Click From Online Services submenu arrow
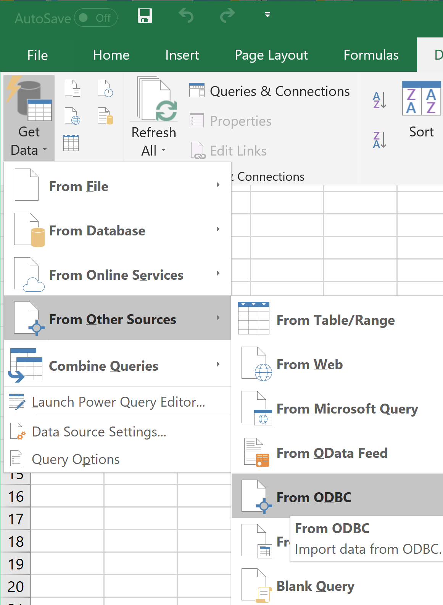This screenshot has width=443, height=605. point(218,274)
